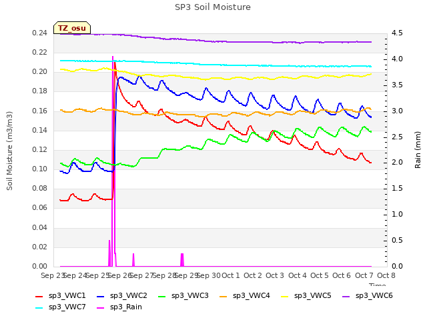This screenshot has width=427, height=320.
Task: Click purple sp3_VWC6 legend color marker
Action: 346,297
